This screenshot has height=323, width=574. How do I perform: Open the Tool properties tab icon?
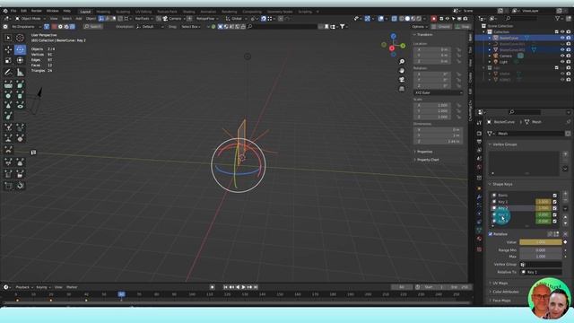479,124
